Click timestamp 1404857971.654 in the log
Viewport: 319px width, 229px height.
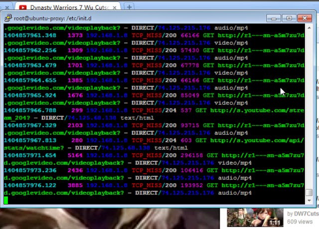click(x=30, y=155)
